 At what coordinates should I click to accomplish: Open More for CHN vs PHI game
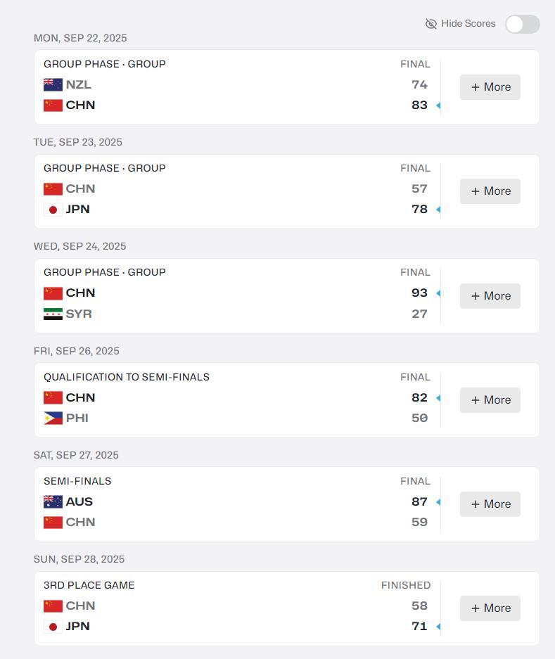[490, 400]
